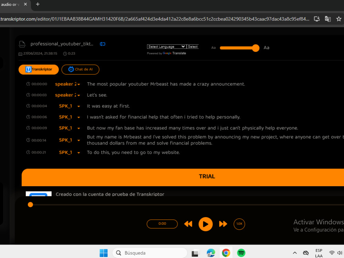
Task: Skip forward with the fast-forward button
Action: [x=223, y=224]
